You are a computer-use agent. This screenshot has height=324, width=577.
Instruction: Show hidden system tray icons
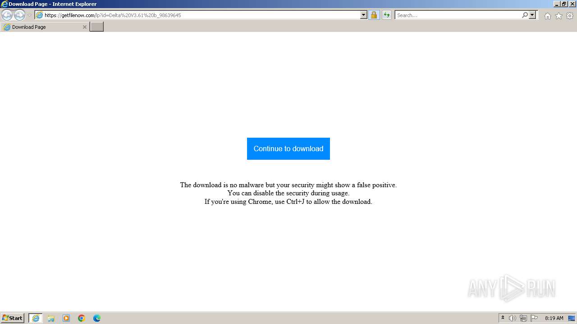coord(503,318)
